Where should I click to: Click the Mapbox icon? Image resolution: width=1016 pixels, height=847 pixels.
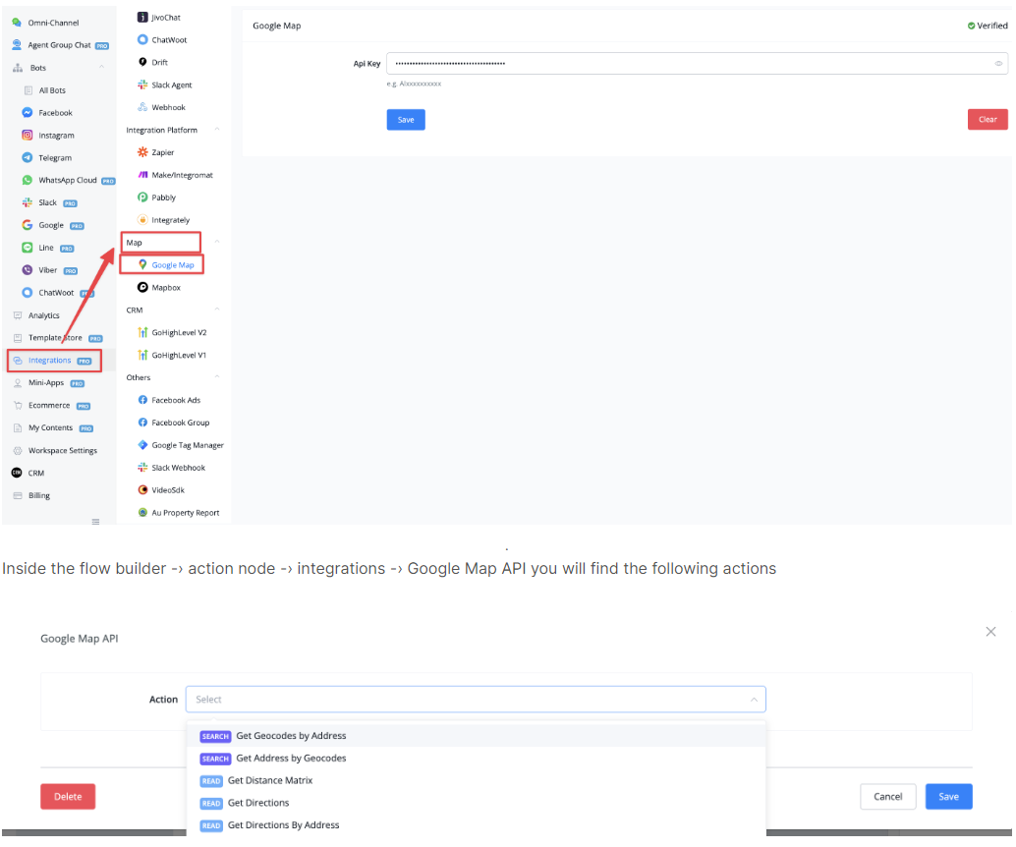[x=142, y=287]
